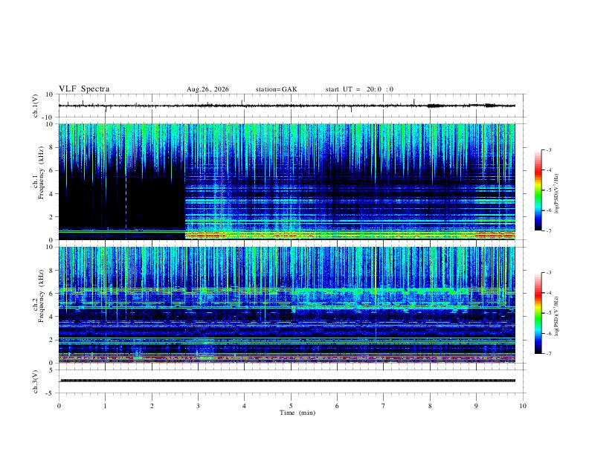Click the ch.3(V) axis label
Image resolution: width=589 pixels, height=455 pixels.
pos(36,381)
